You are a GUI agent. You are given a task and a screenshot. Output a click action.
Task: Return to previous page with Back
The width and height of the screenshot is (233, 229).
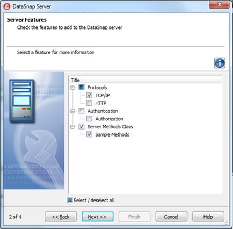pyautogui.click(x=61, y=217)
